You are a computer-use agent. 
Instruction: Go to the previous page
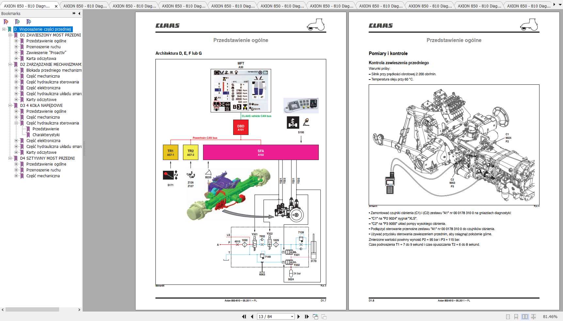[252, 316]
